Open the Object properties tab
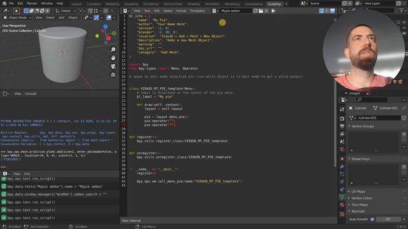 pyautogui.click(x=342, y=158)
